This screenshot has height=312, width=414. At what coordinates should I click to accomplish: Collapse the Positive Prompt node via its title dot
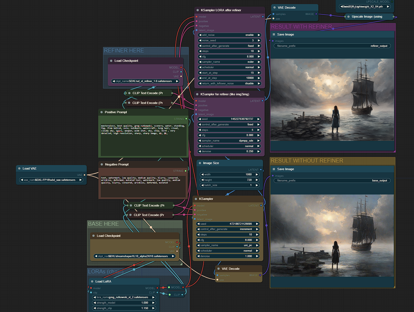click(x=101, y=112)
